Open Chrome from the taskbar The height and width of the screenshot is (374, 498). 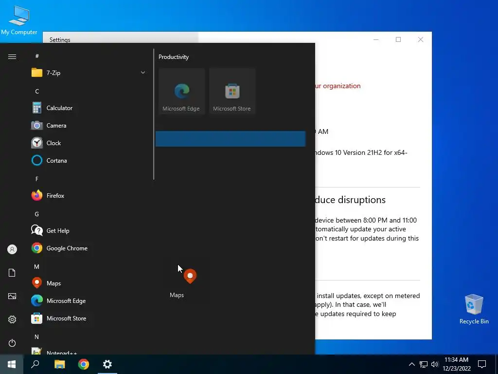coord(84,364)
